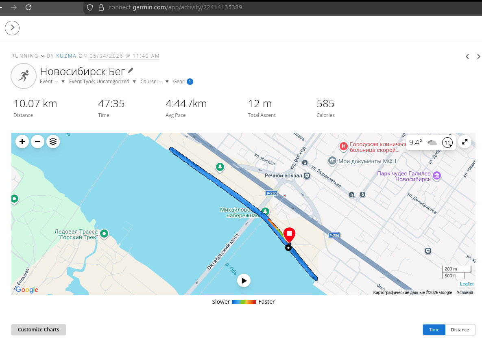Click the 4:44 /km average pace value

tap(186, 104)
